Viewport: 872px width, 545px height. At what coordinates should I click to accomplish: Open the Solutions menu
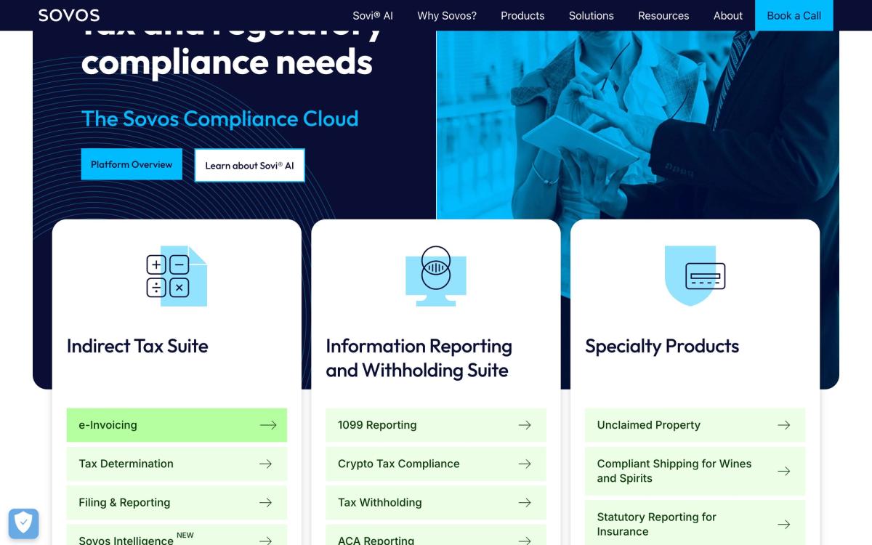click(x=592, y=15)
